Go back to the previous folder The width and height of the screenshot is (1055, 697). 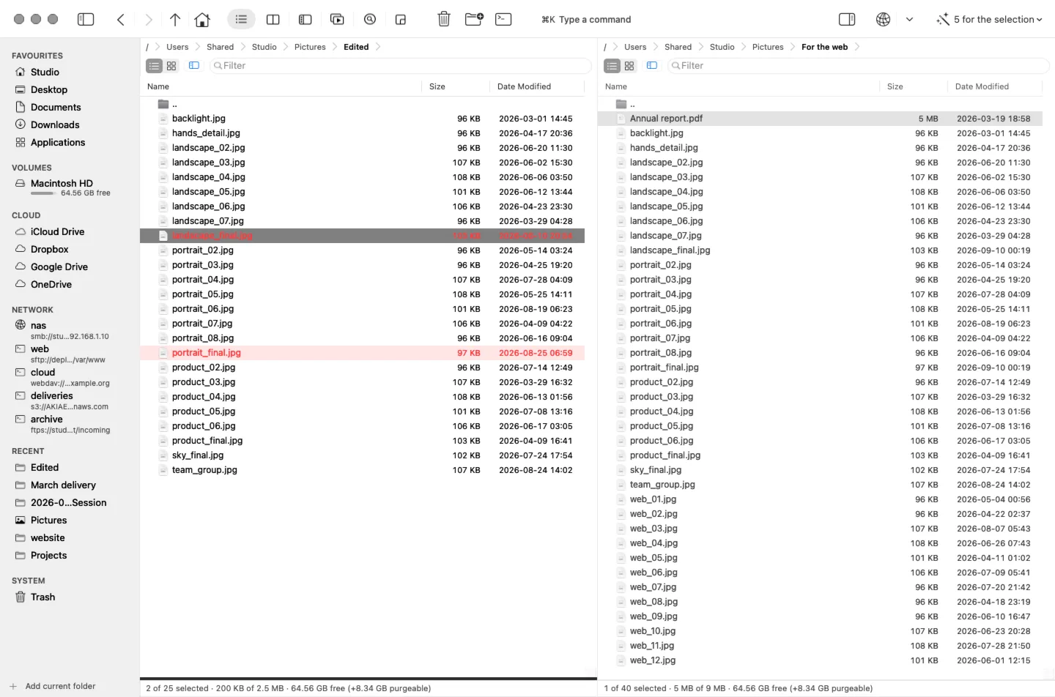121,20
